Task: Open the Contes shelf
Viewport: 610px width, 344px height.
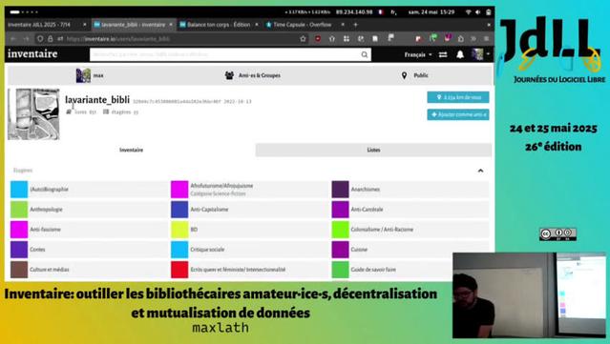Action: [x=89, y=250]
